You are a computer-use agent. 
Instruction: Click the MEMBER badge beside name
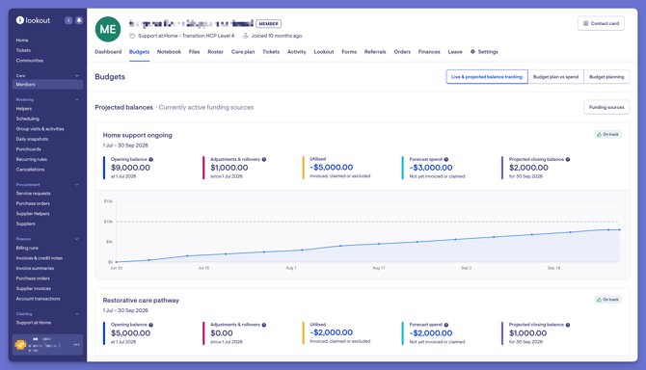tap(269, 23)
